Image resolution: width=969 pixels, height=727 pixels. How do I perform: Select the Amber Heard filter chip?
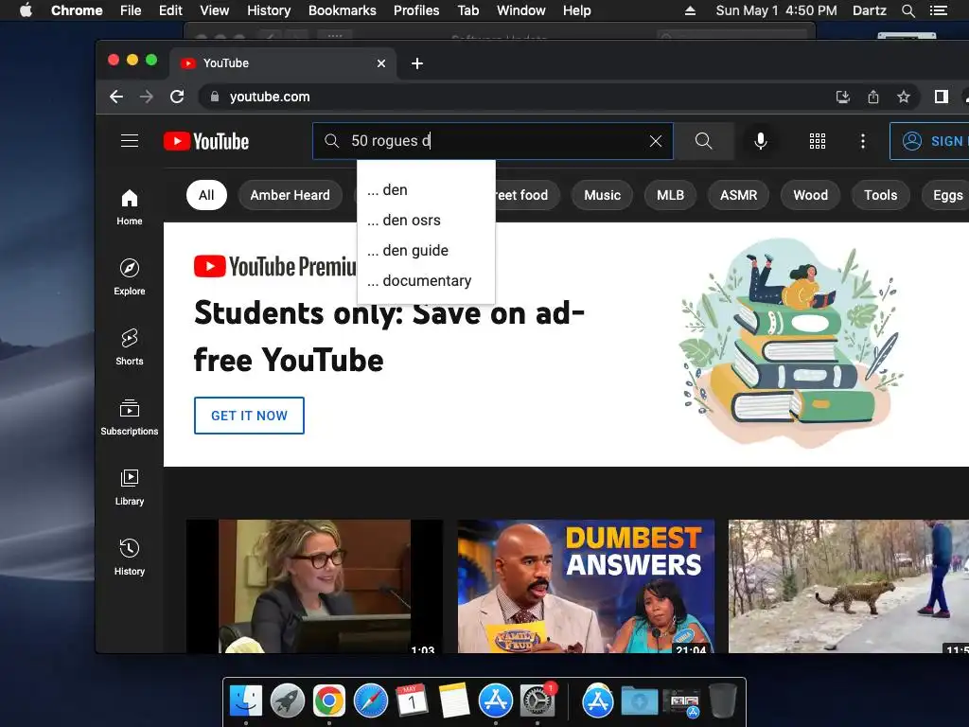[x=290, y=195]
